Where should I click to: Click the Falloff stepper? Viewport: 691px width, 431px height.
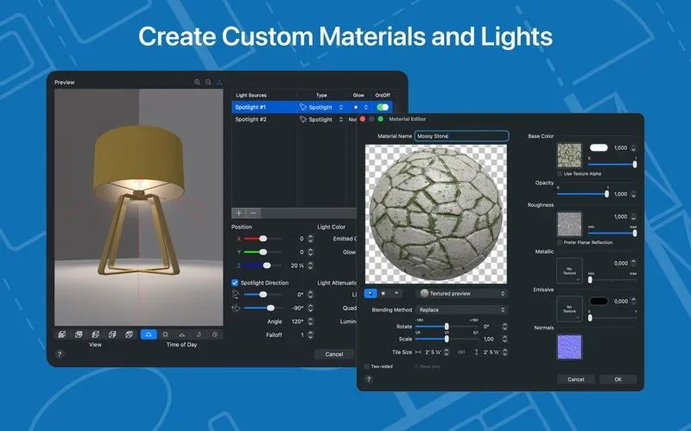(310, 334)
